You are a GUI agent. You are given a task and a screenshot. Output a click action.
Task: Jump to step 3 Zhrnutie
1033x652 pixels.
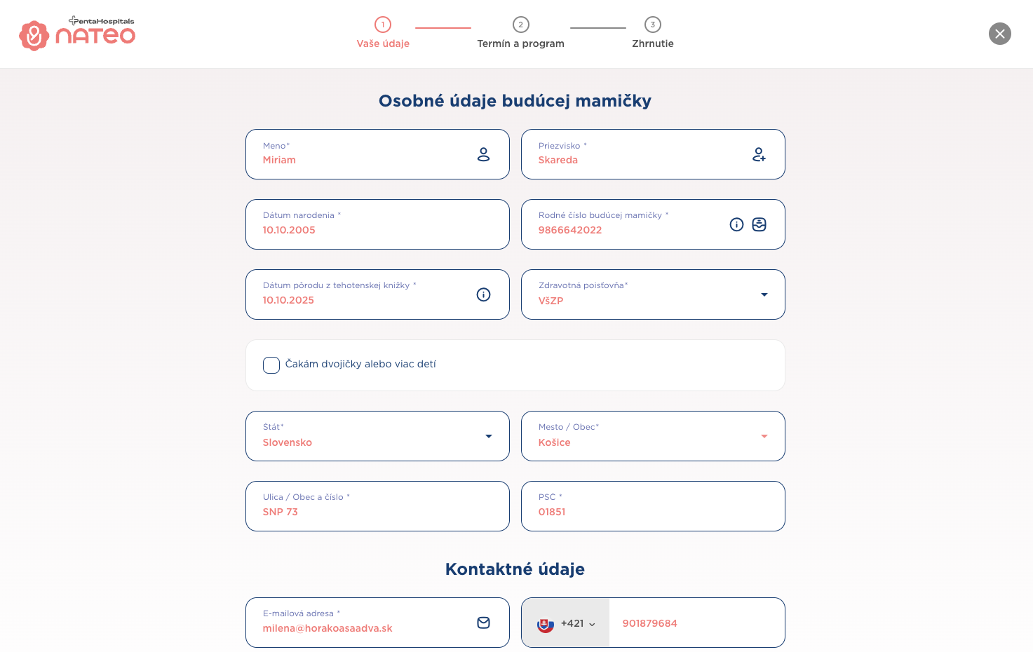[653, 33]
